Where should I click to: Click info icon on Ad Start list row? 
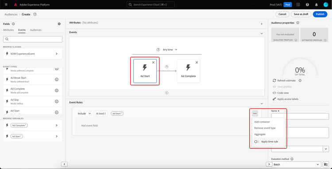[x=57, y=112]
